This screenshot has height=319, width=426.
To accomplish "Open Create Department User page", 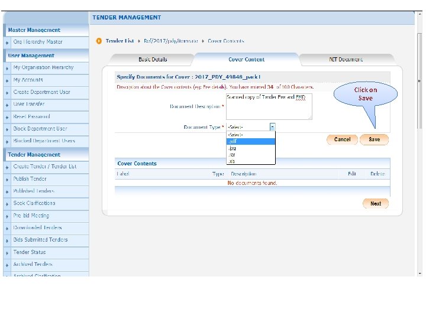I will (41, 92).
